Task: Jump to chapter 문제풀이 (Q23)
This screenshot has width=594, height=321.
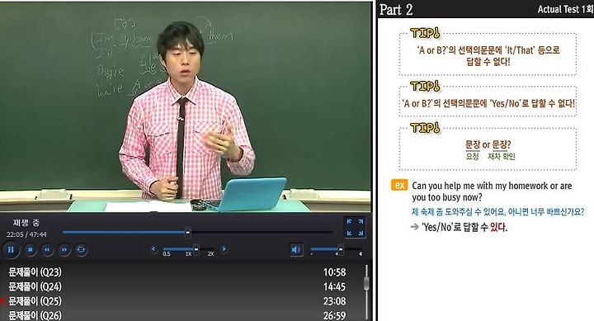Action: pyautogui.click(x=35, y=272)
